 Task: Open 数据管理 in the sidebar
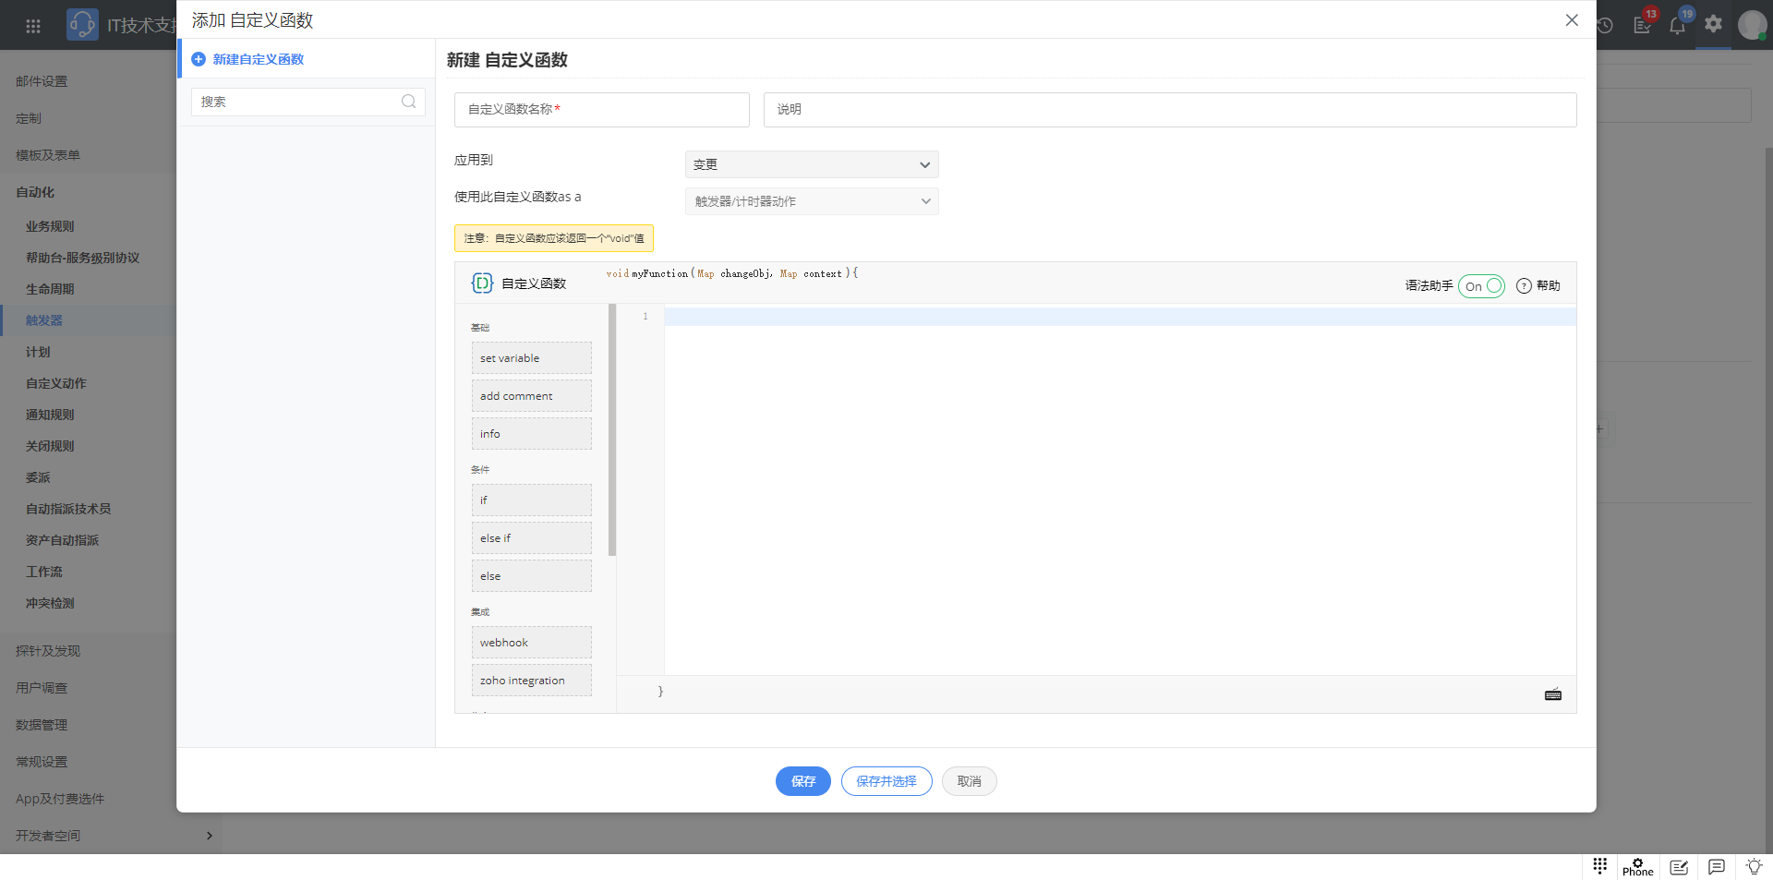point(42,725)
